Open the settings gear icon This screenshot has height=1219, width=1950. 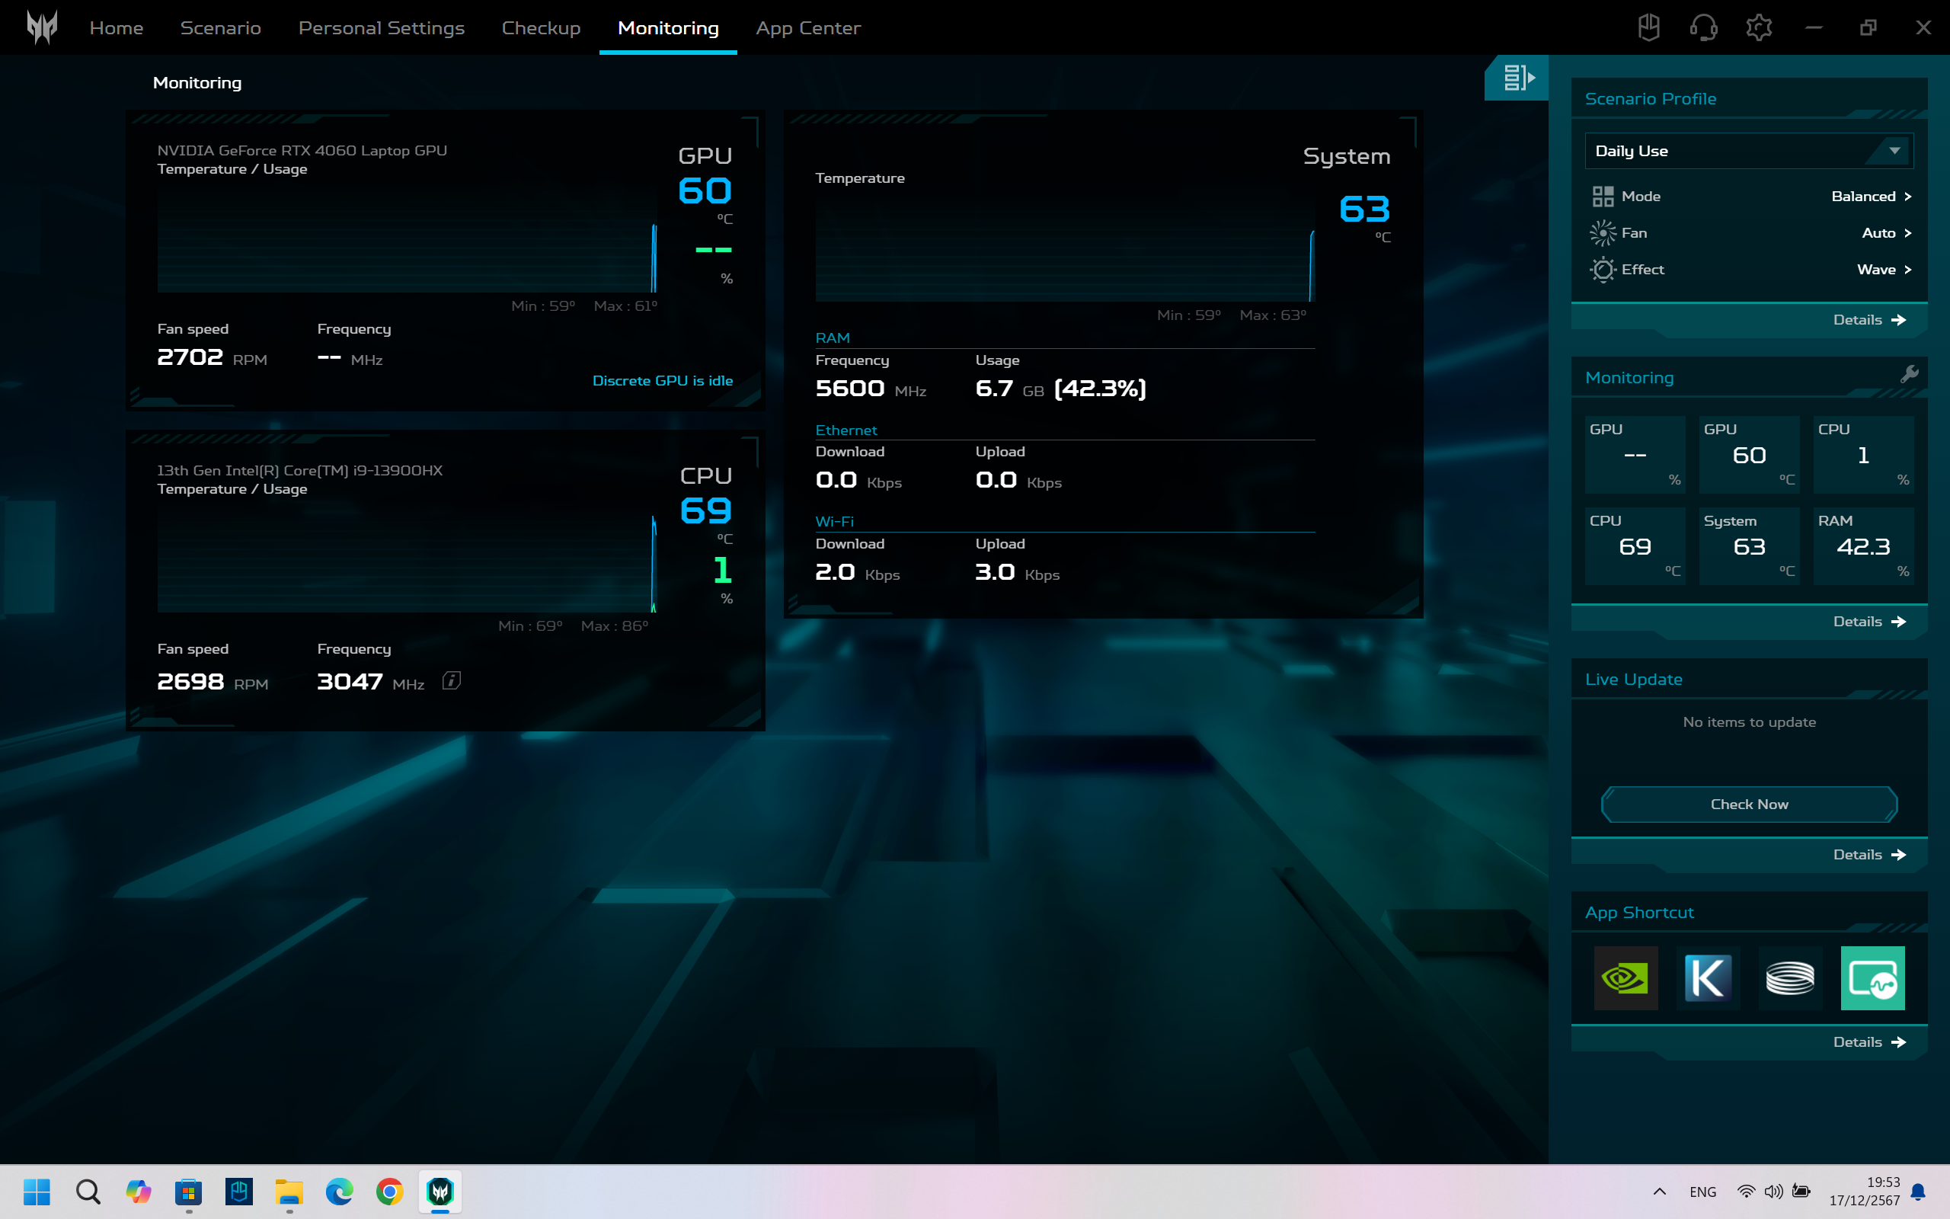(1758, 27)
